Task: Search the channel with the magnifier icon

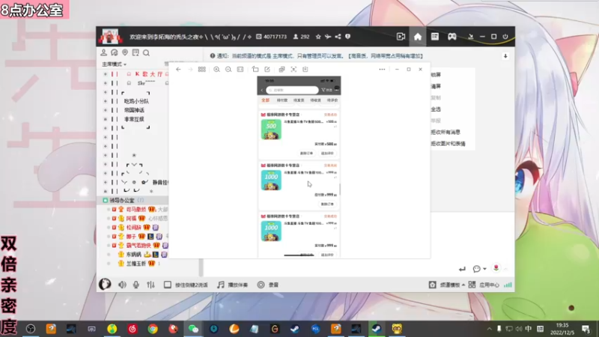Action: point(146,52)
